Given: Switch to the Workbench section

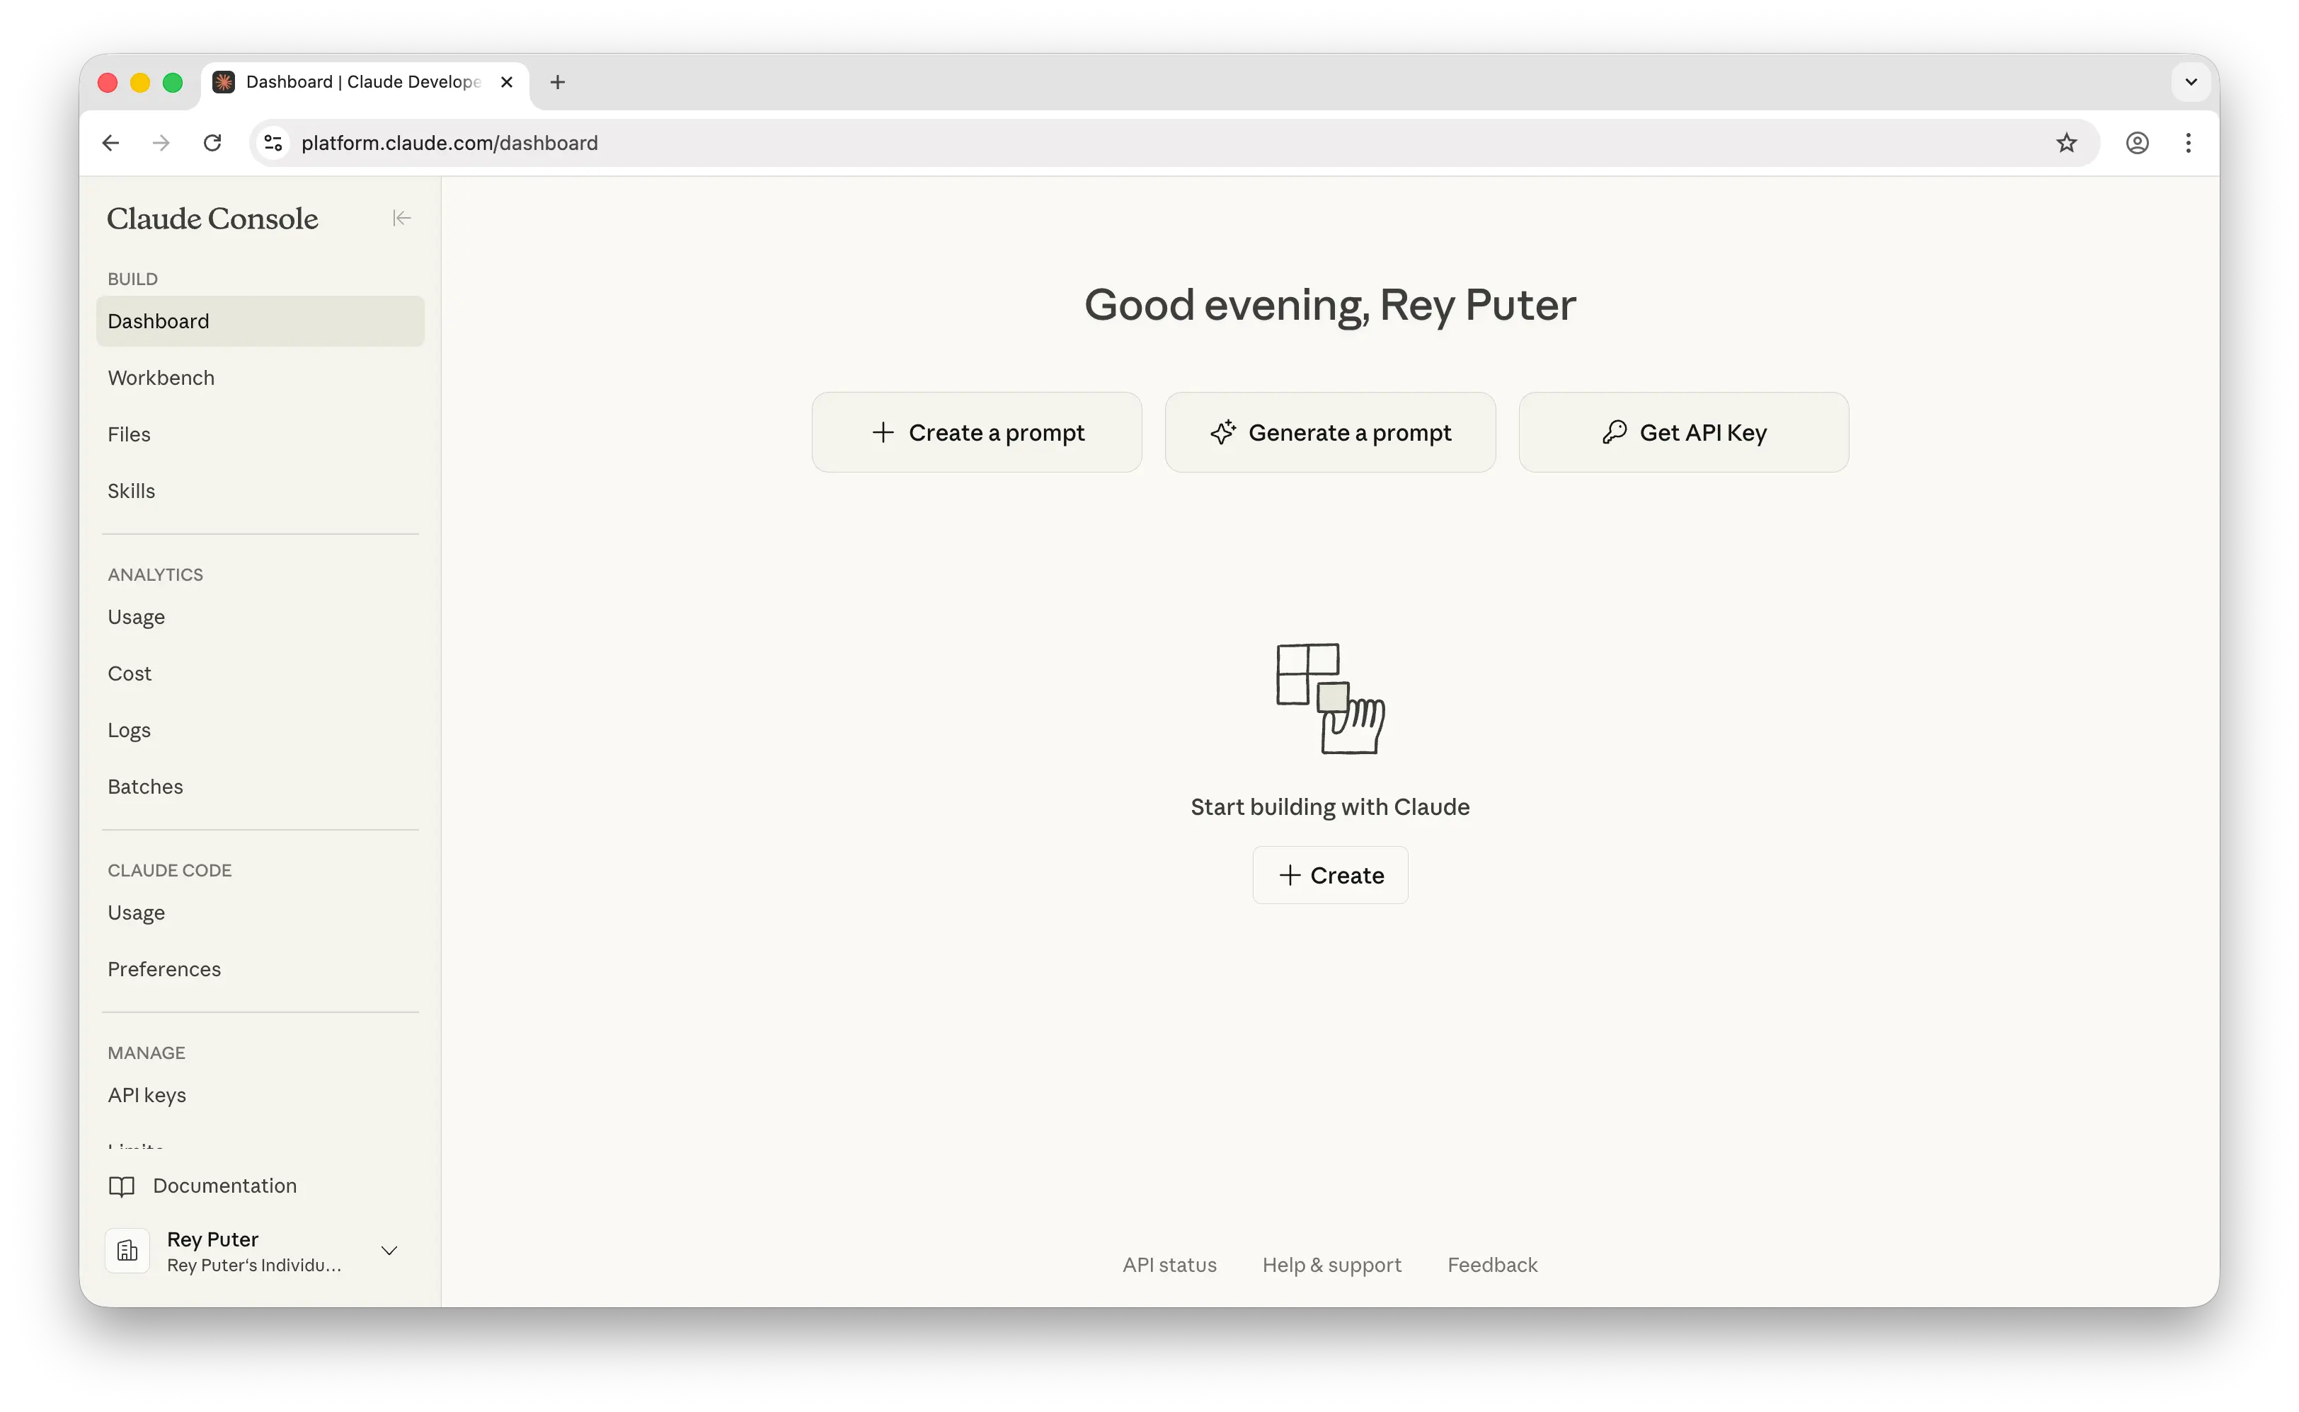Looking at the screenshot, I should tap(161, 377).
